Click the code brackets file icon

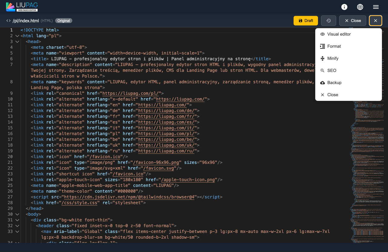pyautogui.click(x=8, y=21)
